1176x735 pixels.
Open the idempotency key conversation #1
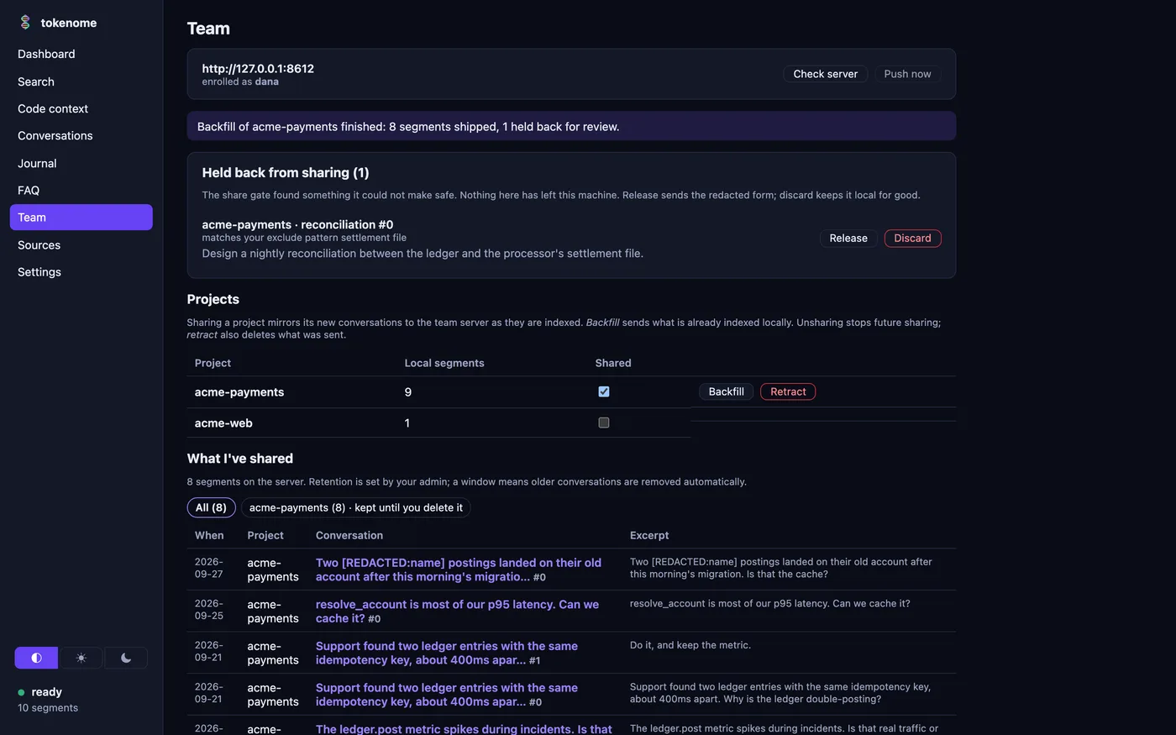447,653
